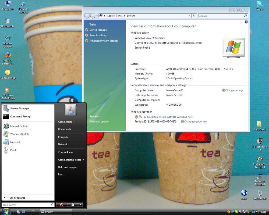Screen dimensions: 269x215
Task: Click the lock button in Start menu
Action: click(x=73, y=205)
